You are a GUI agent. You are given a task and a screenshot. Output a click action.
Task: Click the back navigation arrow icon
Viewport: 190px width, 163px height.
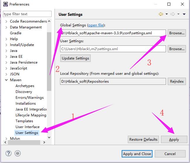[161, 14]
